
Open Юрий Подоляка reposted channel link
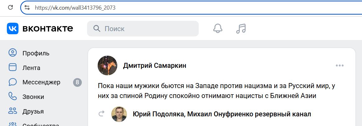click(222, 114)
